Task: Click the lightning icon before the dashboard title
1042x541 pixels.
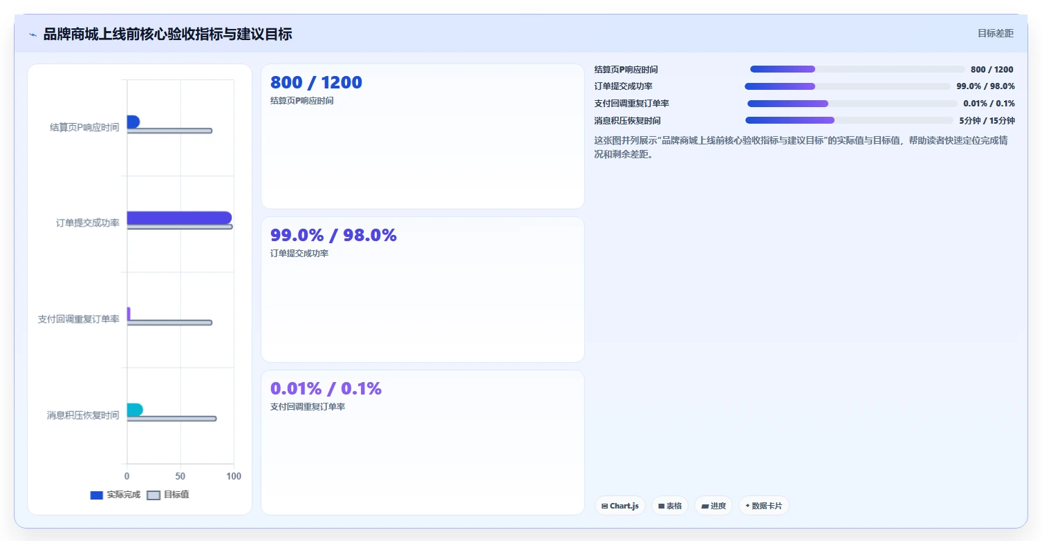Action: pyautogui.click(x=32, y=34)
